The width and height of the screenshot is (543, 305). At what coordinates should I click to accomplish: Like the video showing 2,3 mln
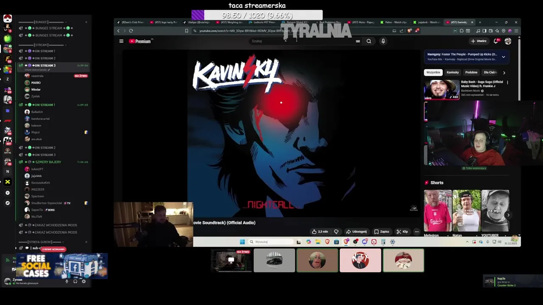click(320, 232)
